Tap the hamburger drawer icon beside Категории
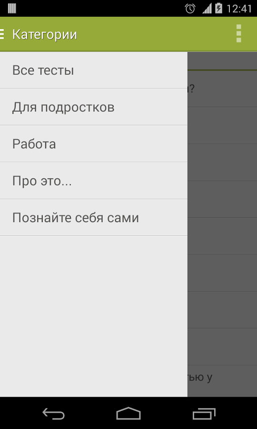This screenshot has width=257, height=429. tap(2, 34)
